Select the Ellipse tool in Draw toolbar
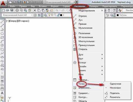 [x=2, y=57]
